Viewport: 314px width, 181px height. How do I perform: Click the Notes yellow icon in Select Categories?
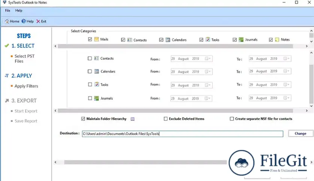277,40
